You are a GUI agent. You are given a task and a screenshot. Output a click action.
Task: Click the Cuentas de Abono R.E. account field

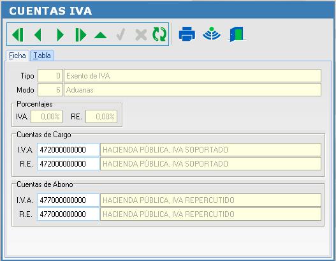coord(68,214)
